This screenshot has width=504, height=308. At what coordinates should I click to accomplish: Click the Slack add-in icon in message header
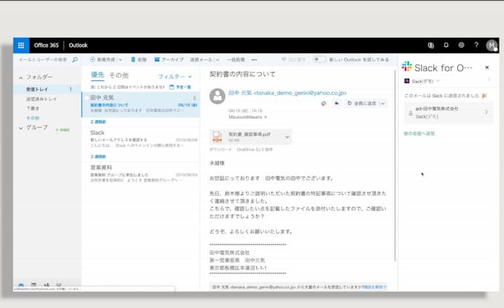[324, 104]
